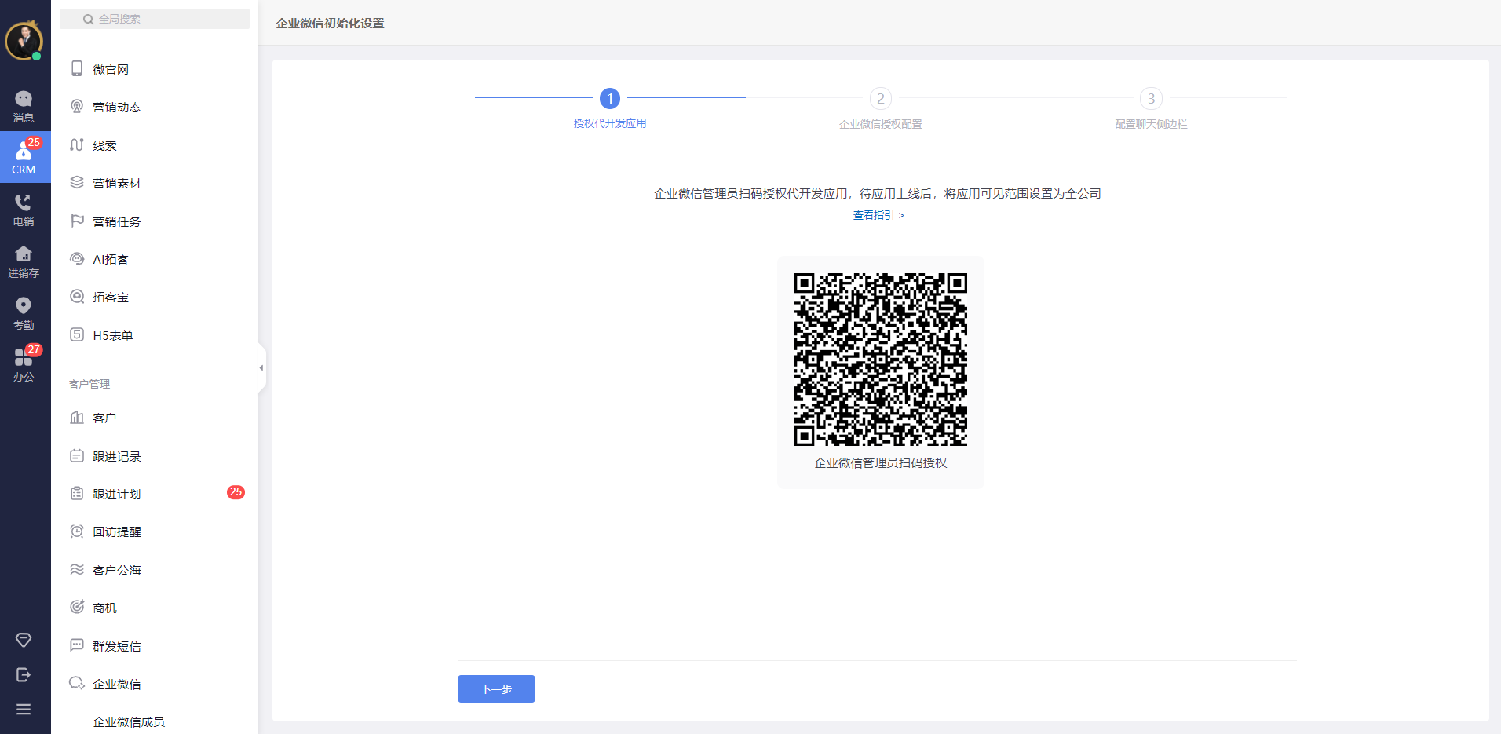The height and width of the screenshot is (734, 1501).
Task: Click the user avatar photo
Action: 24,40
